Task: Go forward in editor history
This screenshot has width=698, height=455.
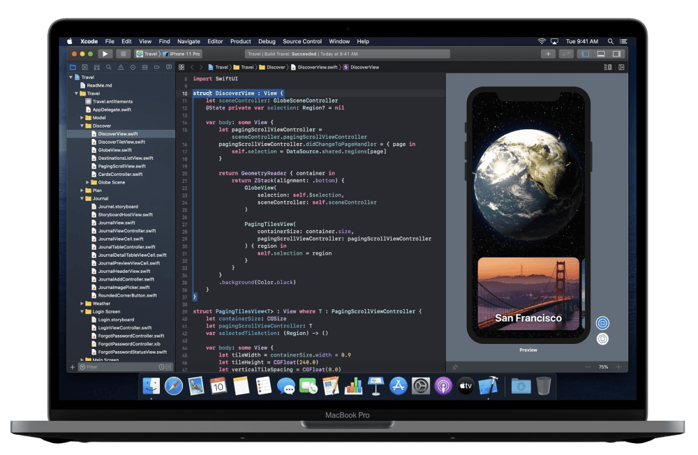Action: tap(201, 67)
